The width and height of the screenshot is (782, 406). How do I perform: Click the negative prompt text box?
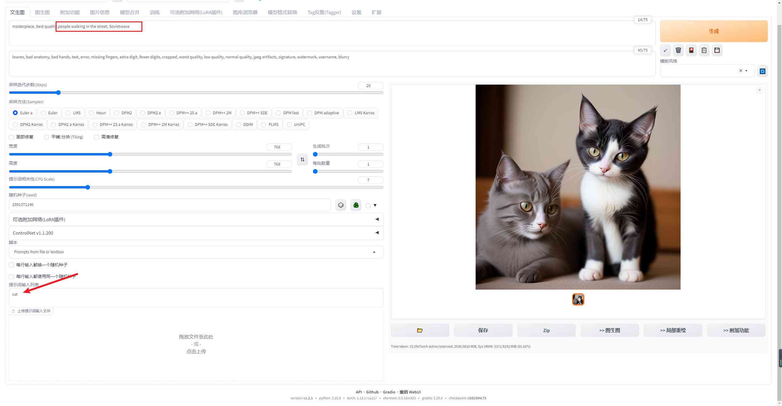tap(332, 64)
